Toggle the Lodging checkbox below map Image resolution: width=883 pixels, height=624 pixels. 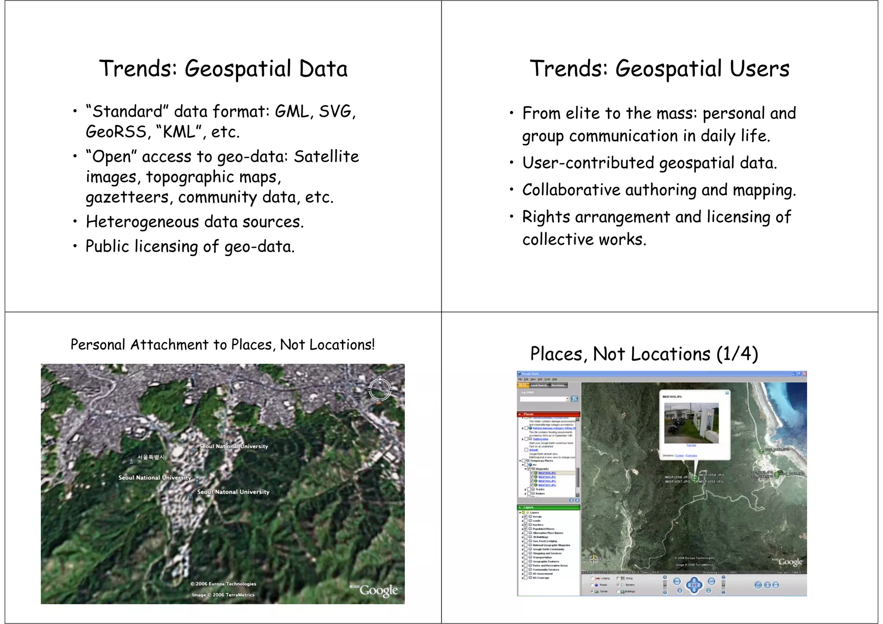coord(592,578)
